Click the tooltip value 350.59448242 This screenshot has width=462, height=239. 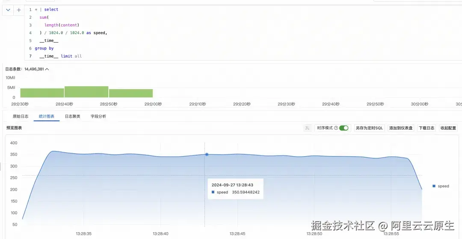[x=246, y=192]
